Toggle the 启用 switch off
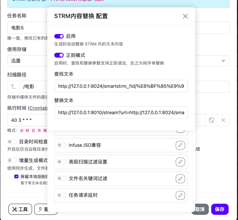 (x=59, y=36)
